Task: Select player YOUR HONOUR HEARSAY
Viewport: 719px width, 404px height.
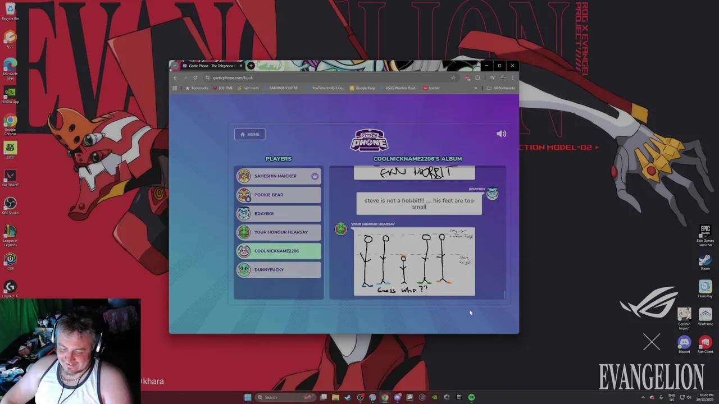Action: point(279,232)
